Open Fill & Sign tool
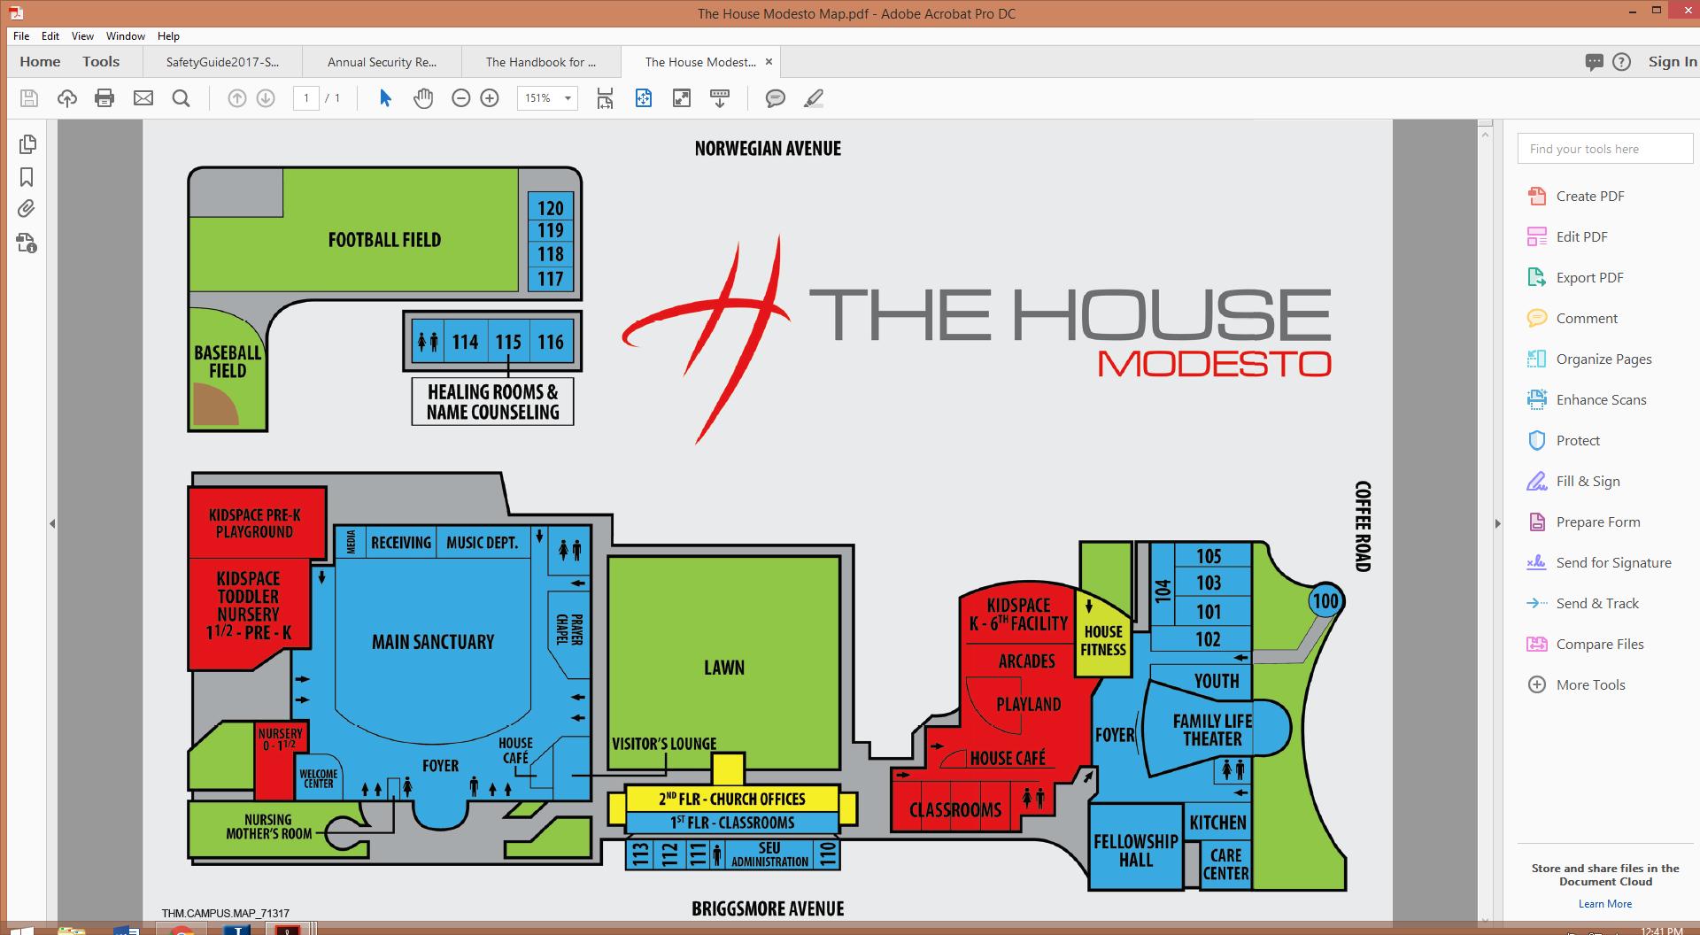 click(x=1573, y=482)
